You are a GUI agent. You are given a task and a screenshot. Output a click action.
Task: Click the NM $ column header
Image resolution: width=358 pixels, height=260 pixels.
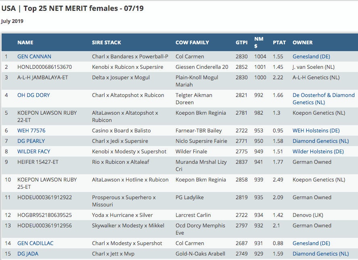(259, 42)
